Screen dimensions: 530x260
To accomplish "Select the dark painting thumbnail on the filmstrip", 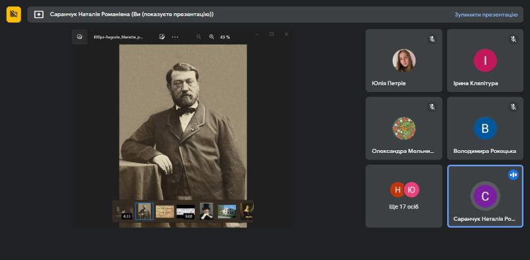I will [246, 211].
